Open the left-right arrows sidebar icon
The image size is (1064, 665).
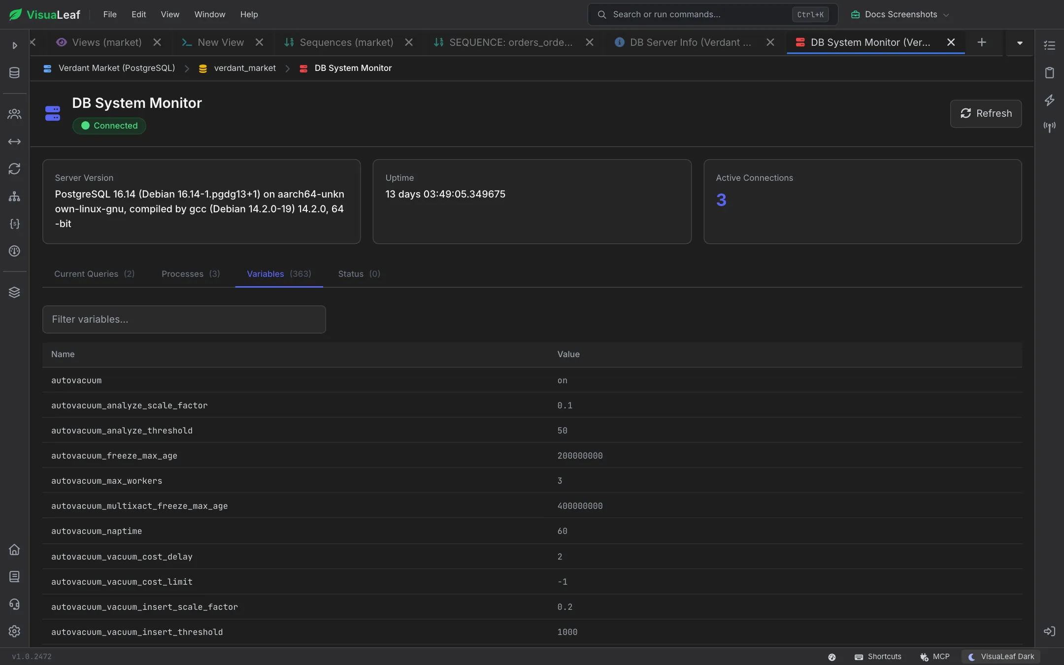click(x=14, y=141)
